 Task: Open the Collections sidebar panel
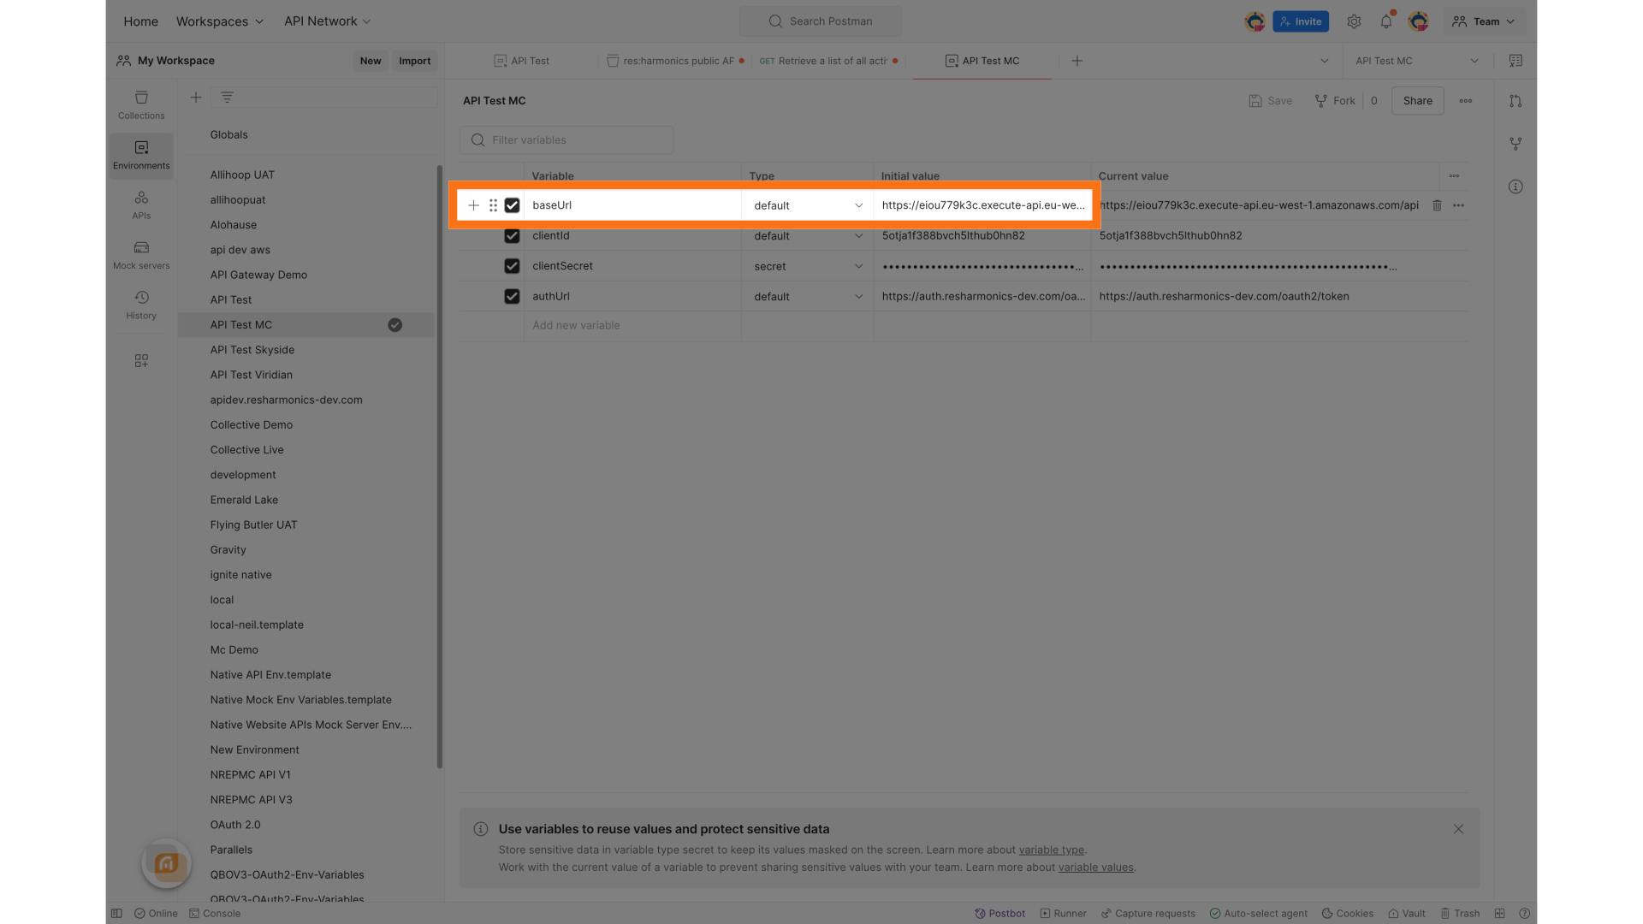click(x=141, y=104)
